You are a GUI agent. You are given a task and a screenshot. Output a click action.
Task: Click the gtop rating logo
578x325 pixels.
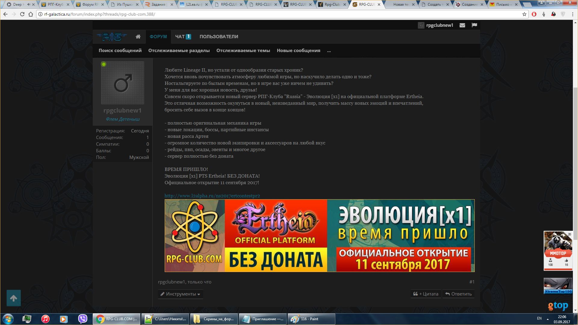point(558,306)
